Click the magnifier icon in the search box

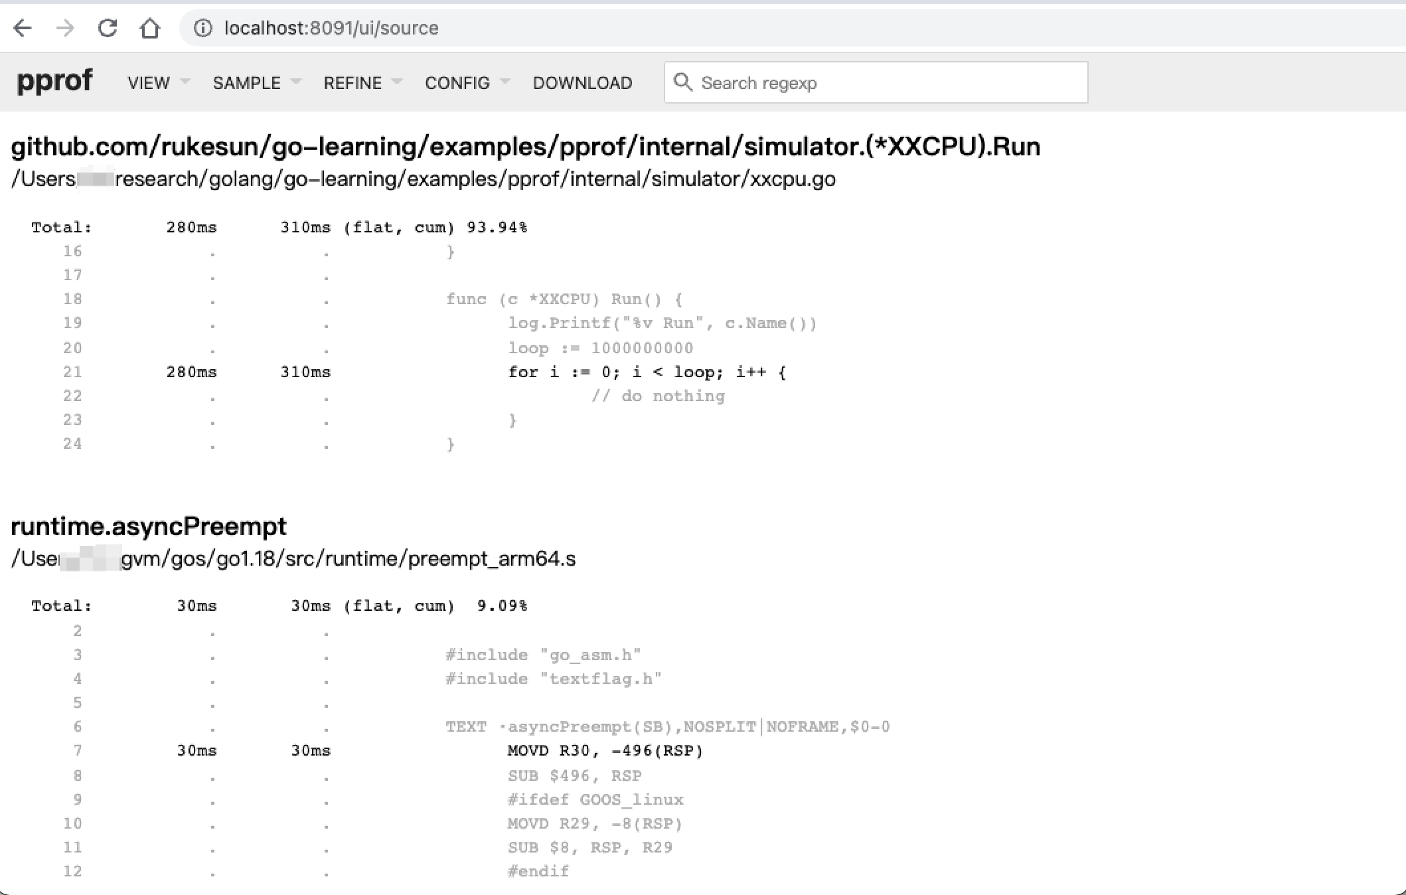click(684, 82)
